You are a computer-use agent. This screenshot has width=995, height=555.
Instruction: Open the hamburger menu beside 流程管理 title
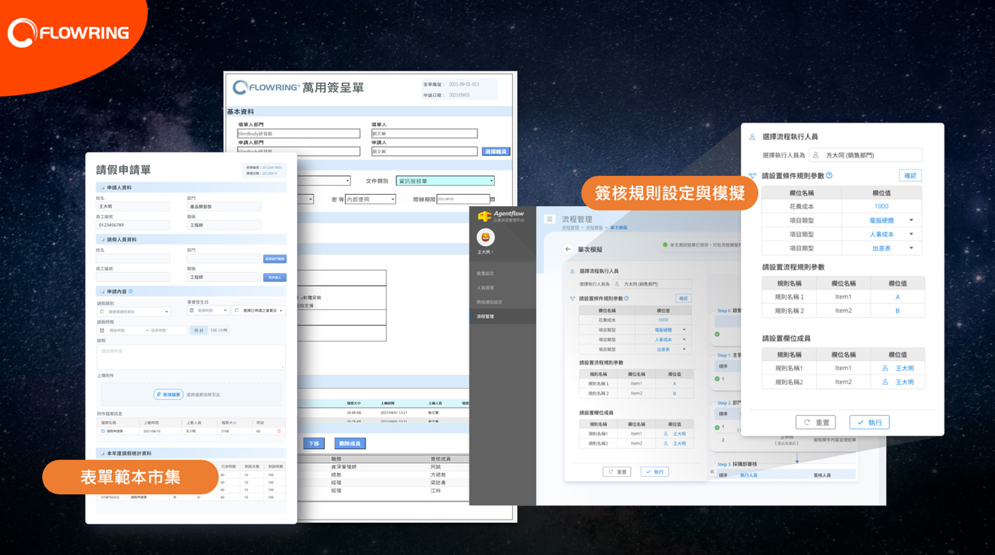[550, 220]
